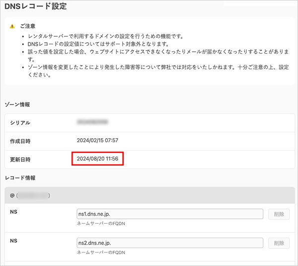The height and width of the screenshot is (266, 298).
Task: Click the NS label of the ns2 record
Action: tap(13, 241)
